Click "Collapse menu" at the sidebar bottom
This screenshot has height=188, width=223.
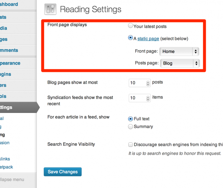[12, 180]
